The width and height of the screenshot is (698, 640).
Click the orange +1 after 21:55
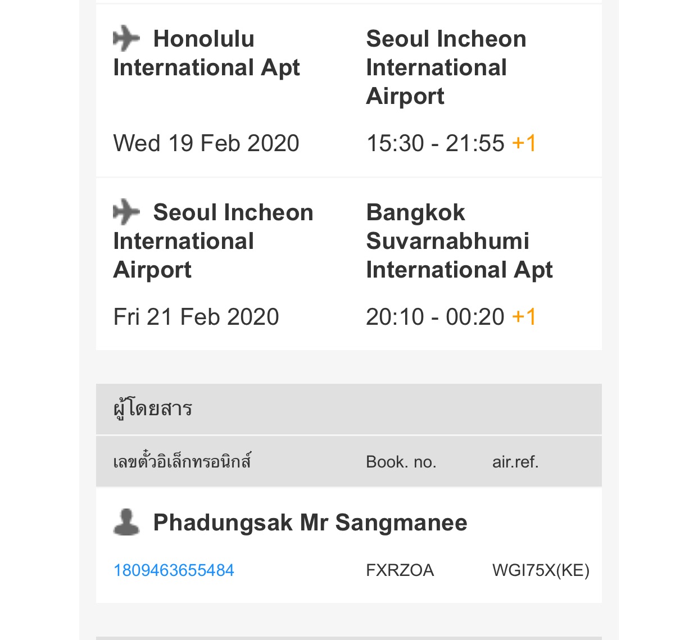524,143
